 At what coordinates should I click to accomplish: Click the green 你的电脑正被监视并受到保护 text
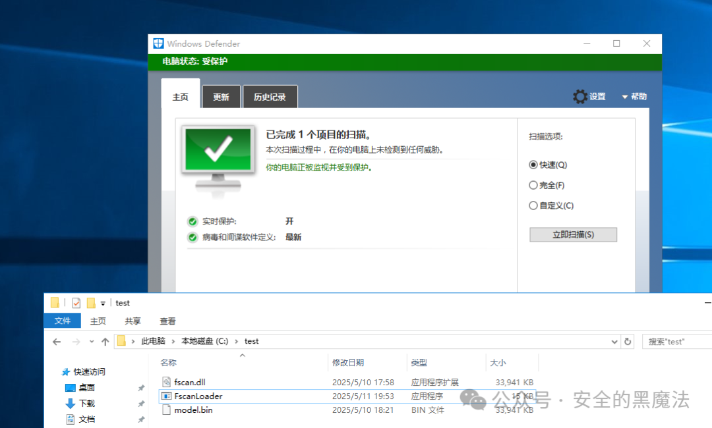pos(319,167)
